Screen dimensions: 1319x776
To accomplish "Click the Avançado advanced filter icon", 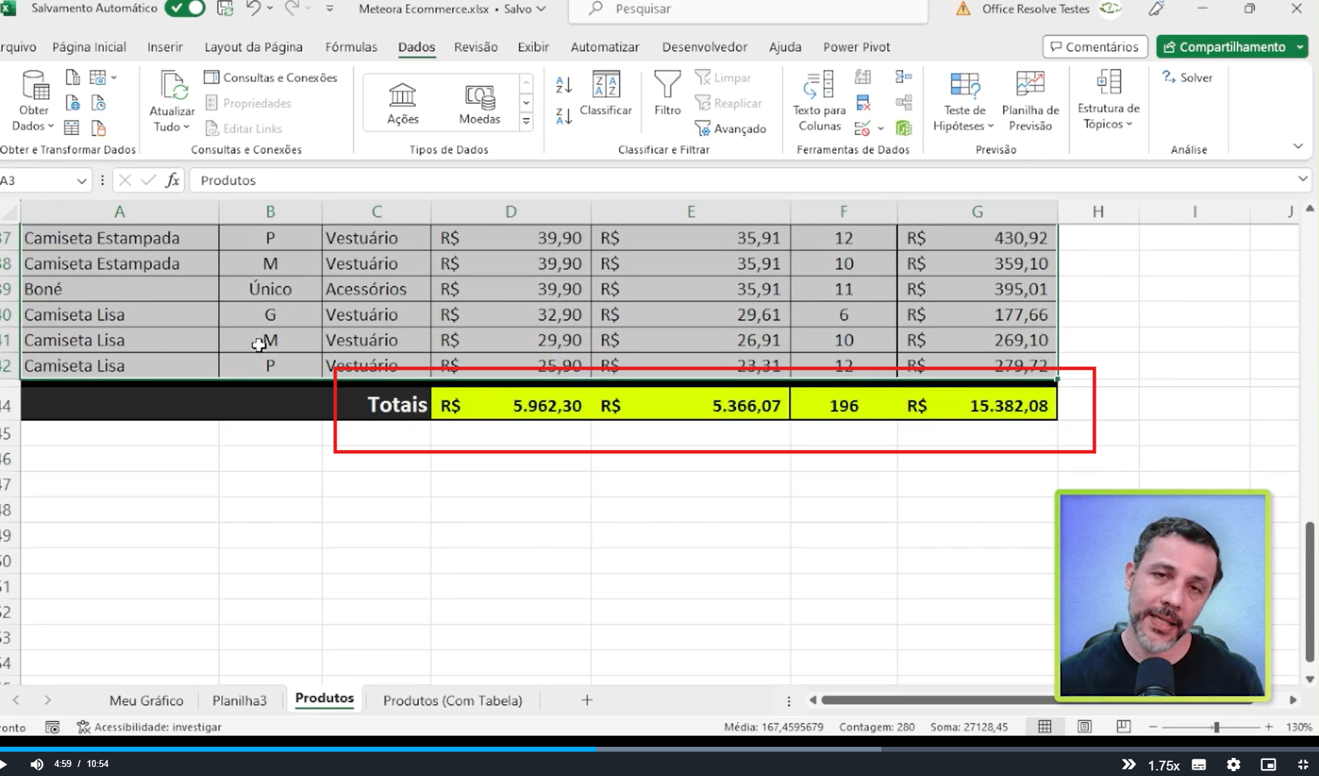I will (730, 129).
